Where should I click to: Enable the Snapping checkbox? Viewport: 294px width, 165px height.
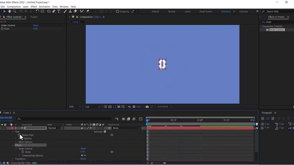pyautogui.click(x=118, y=11)
